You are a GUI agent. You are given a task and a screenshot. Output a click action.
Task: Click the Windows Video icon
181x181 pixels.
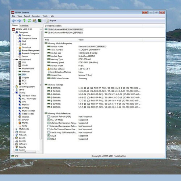(x=20, y=96)
